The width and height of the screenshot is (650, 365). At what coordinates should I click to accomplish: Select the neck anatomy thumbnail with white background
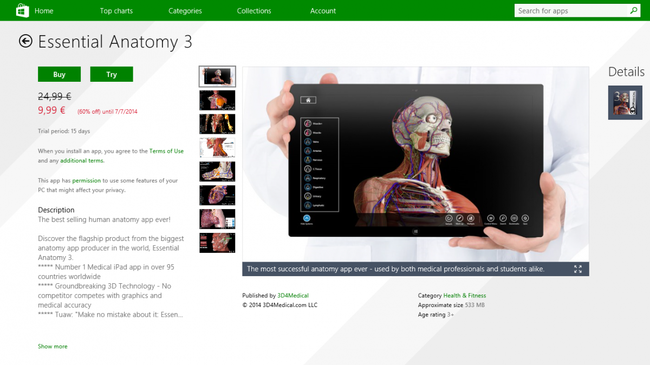(217, 148)
